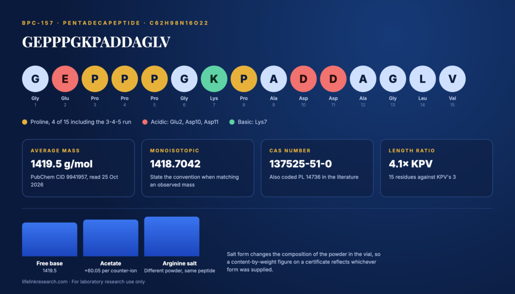Viewport: 515px width, 294px height.
Task: Select the Val residue circle at position 15
Action: [452, 79]
